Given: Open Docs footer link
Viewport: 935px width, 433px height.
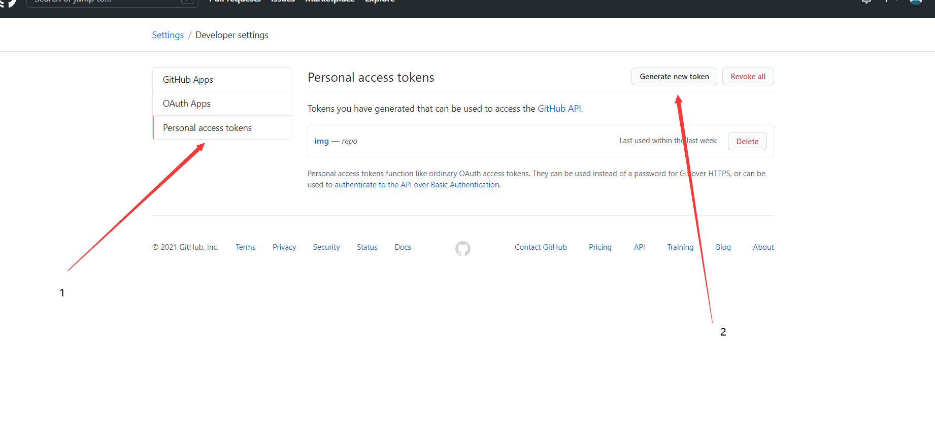Looking at the screenshot, I should 403,247.
